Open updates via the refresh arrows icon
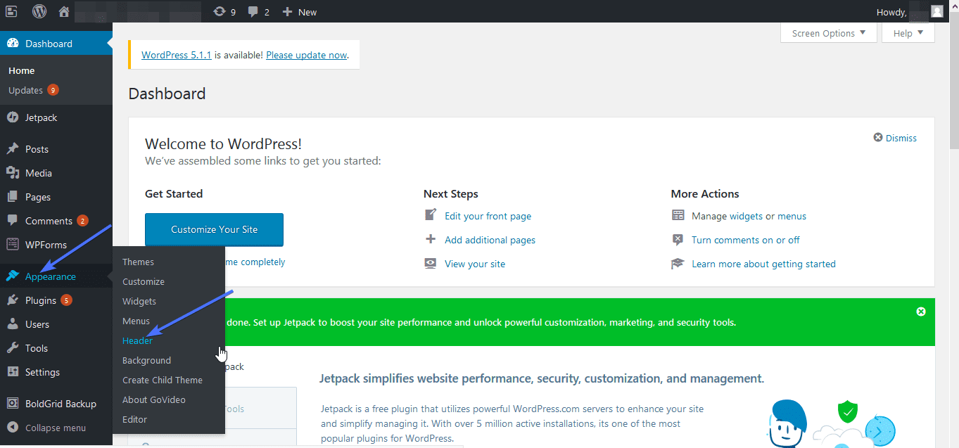The height and width of the screenshot is (448, 959). click(x=220, y=11)
